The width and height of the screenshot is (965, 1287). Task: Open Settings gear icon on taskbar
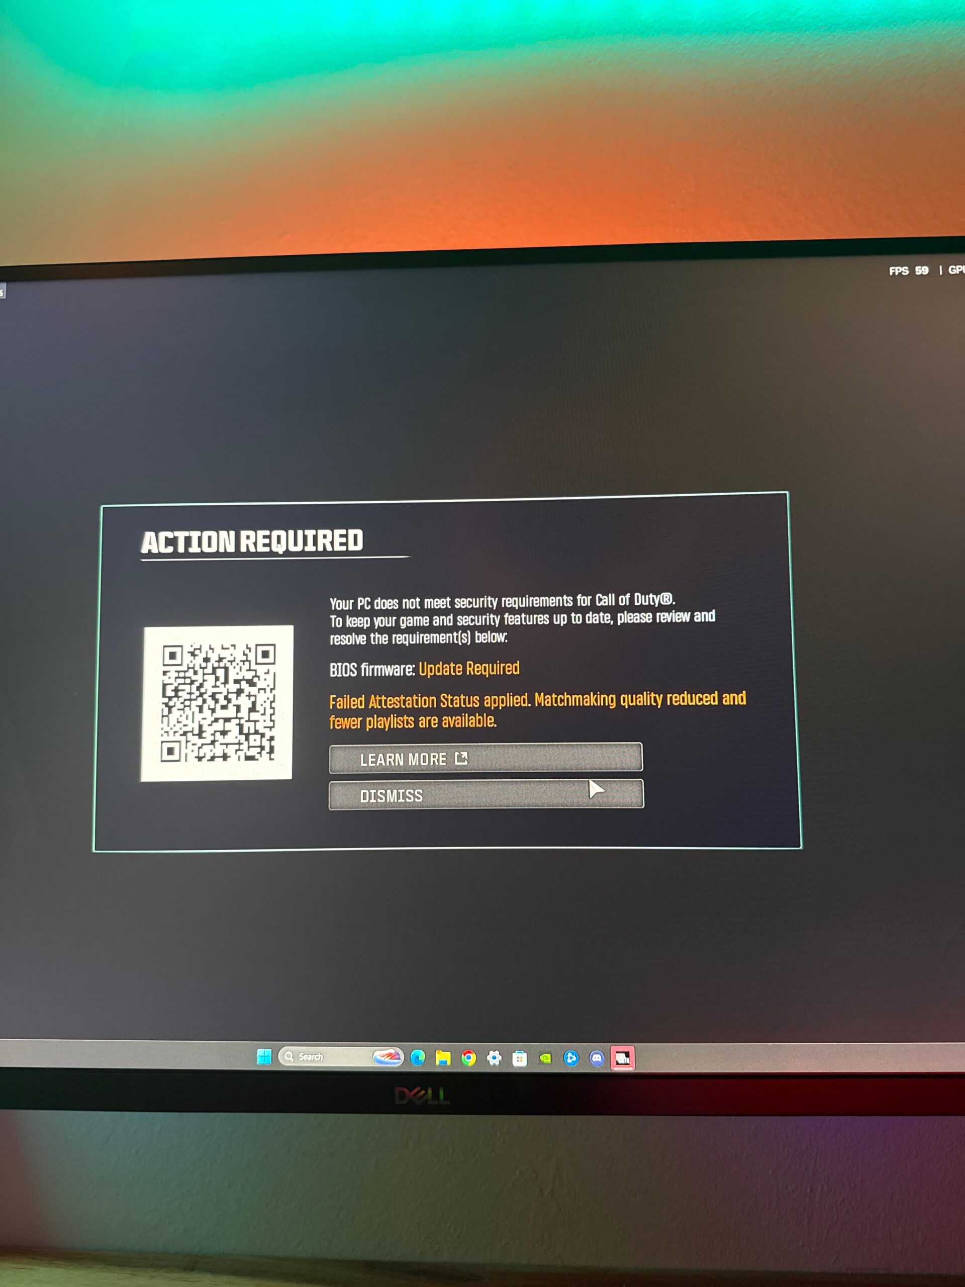pyautogui.click(x=494, y=1058)
